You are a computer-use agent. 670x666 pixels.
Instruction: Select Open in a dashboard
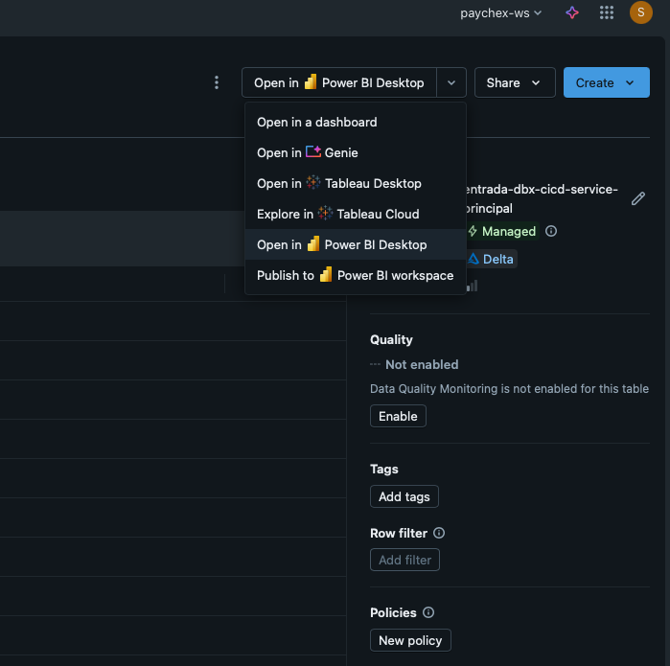[x=317, y=122]
